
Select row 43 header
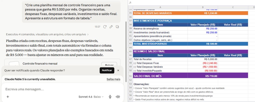tap(130, 44)
